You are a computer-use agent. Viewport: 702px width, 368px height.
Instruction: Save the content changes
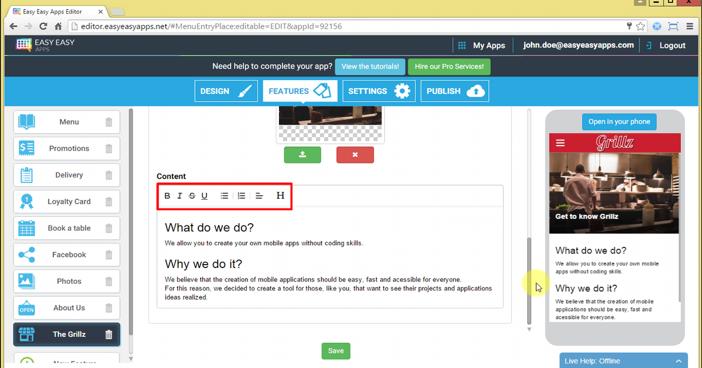[x=335, y=350]
